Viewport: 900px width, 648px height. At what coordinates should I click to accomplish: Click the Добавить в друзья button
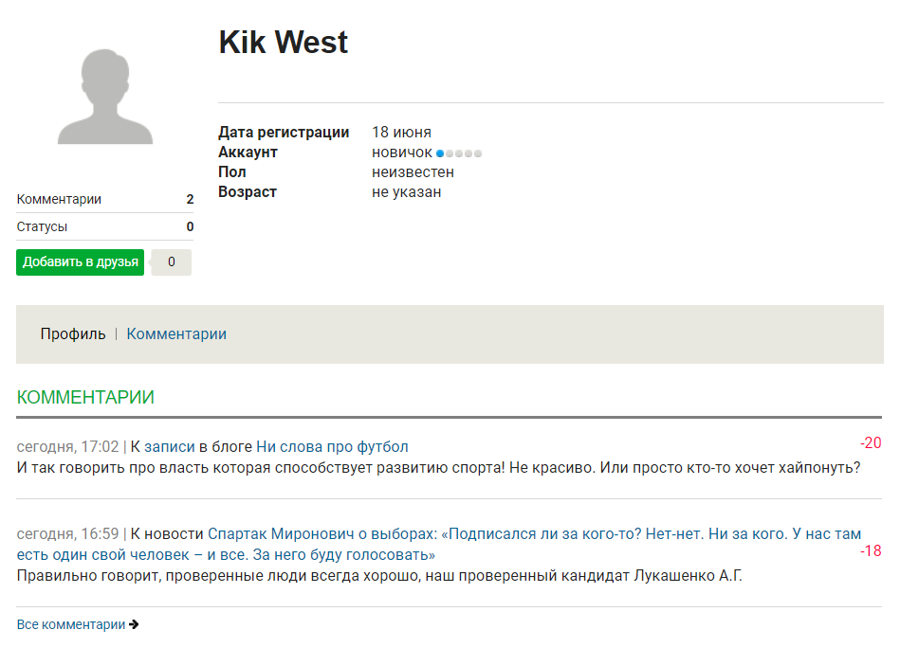[80, 262]
